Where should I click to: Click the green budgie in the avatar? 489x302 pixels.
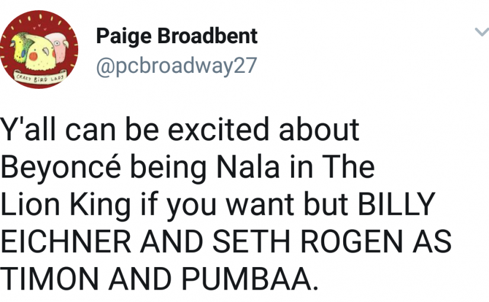coord(20,46)
